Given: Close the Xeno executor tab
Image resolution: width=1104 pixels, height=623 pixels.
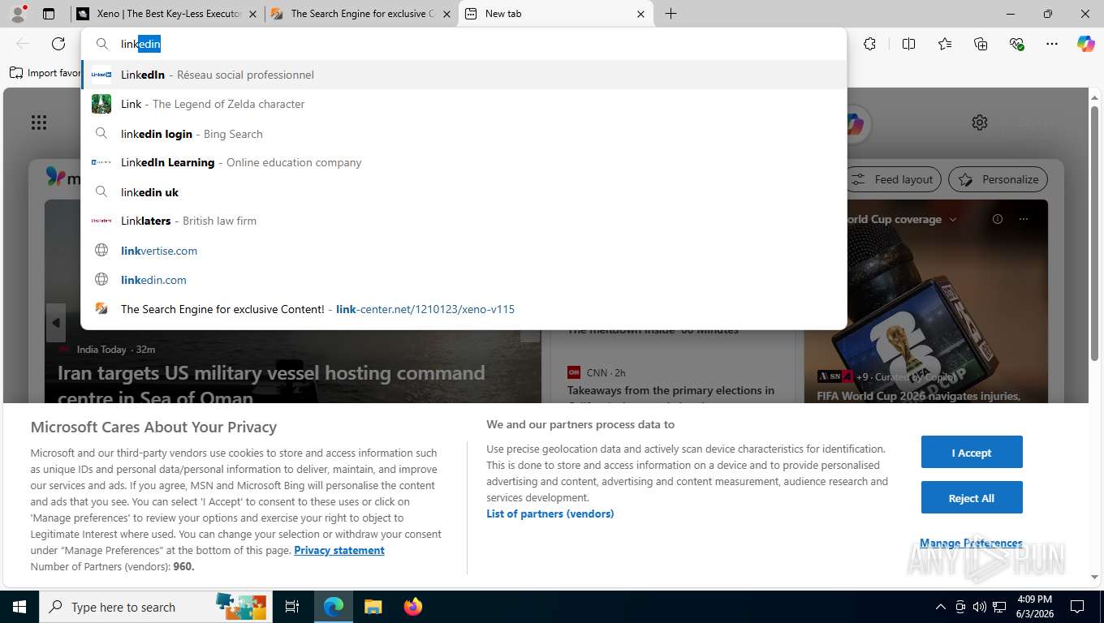Looking at the screenshot, I should click(x=252, y=14).
